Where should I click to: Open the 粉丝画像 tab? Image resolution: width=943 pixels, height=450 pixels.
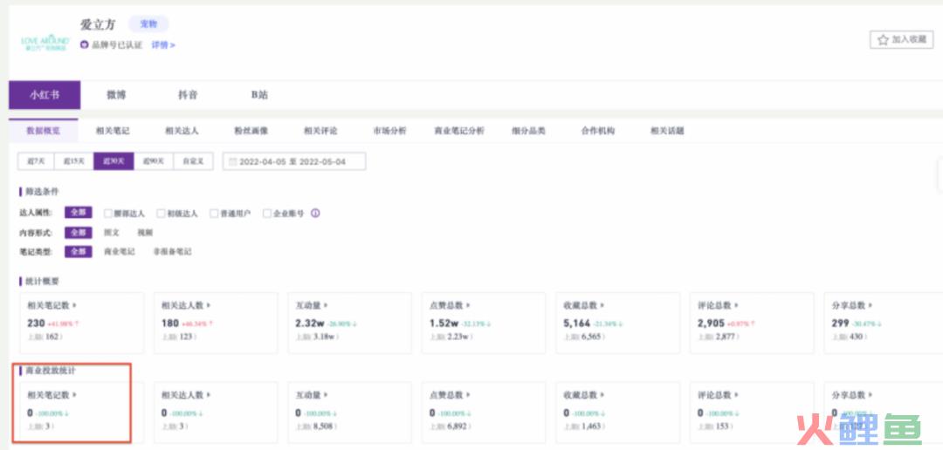click(x=251, y=130)
